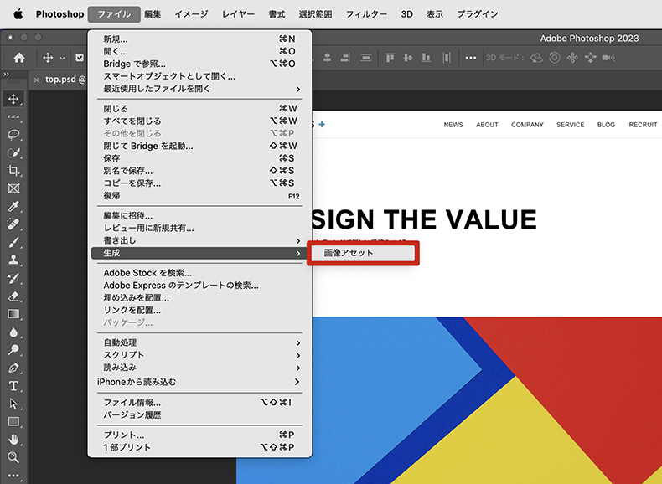Click the Home icon in options bar
This screenshot has width=662, height=484.
(x=19, y=58)
